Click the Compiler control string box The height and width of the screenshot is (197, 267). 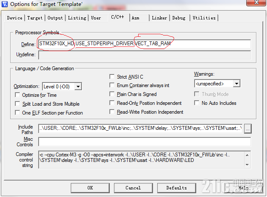click(145, 160)
